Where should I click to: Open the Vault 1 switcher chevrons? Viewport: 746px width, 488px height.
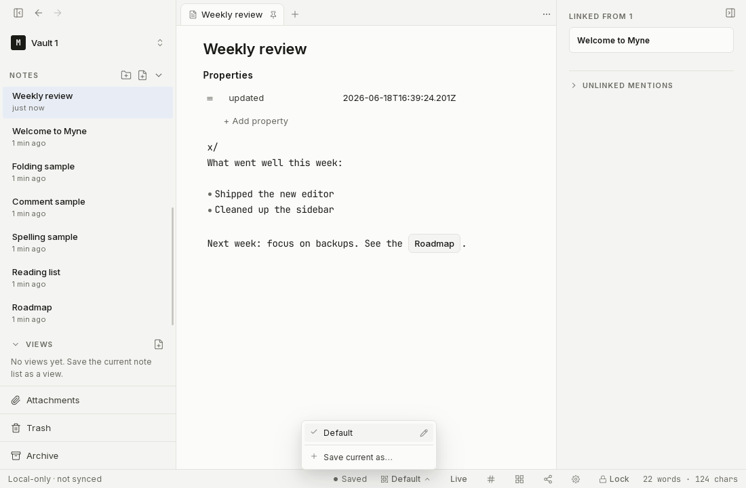click(x=160, y=43)
